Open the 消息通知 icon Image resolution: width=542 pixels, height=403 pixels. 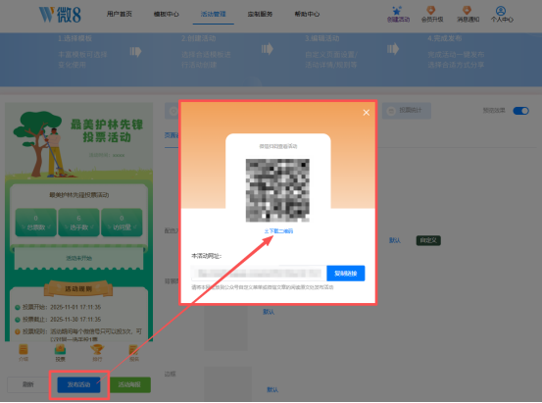[467, 10]
